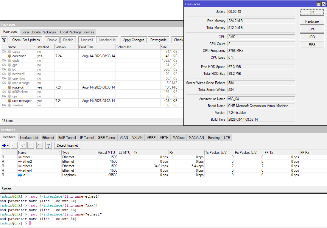327x228 pixels.
Task: Click the user-manager package box icon
Action: point(10,101)
